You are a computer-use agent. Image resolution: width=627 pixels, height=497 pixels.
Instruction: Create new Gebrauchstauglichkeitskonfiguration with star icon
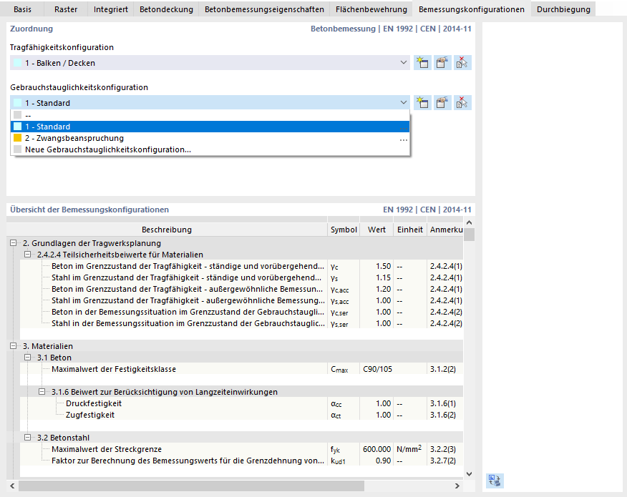pos(422,103)
